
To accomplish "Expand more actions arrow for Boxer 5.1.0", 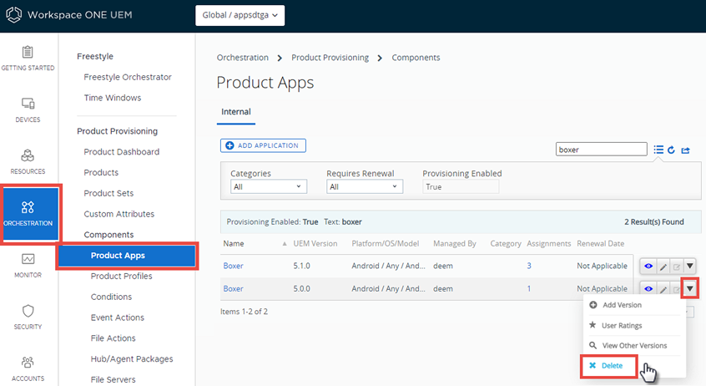I will pos(690,267).
